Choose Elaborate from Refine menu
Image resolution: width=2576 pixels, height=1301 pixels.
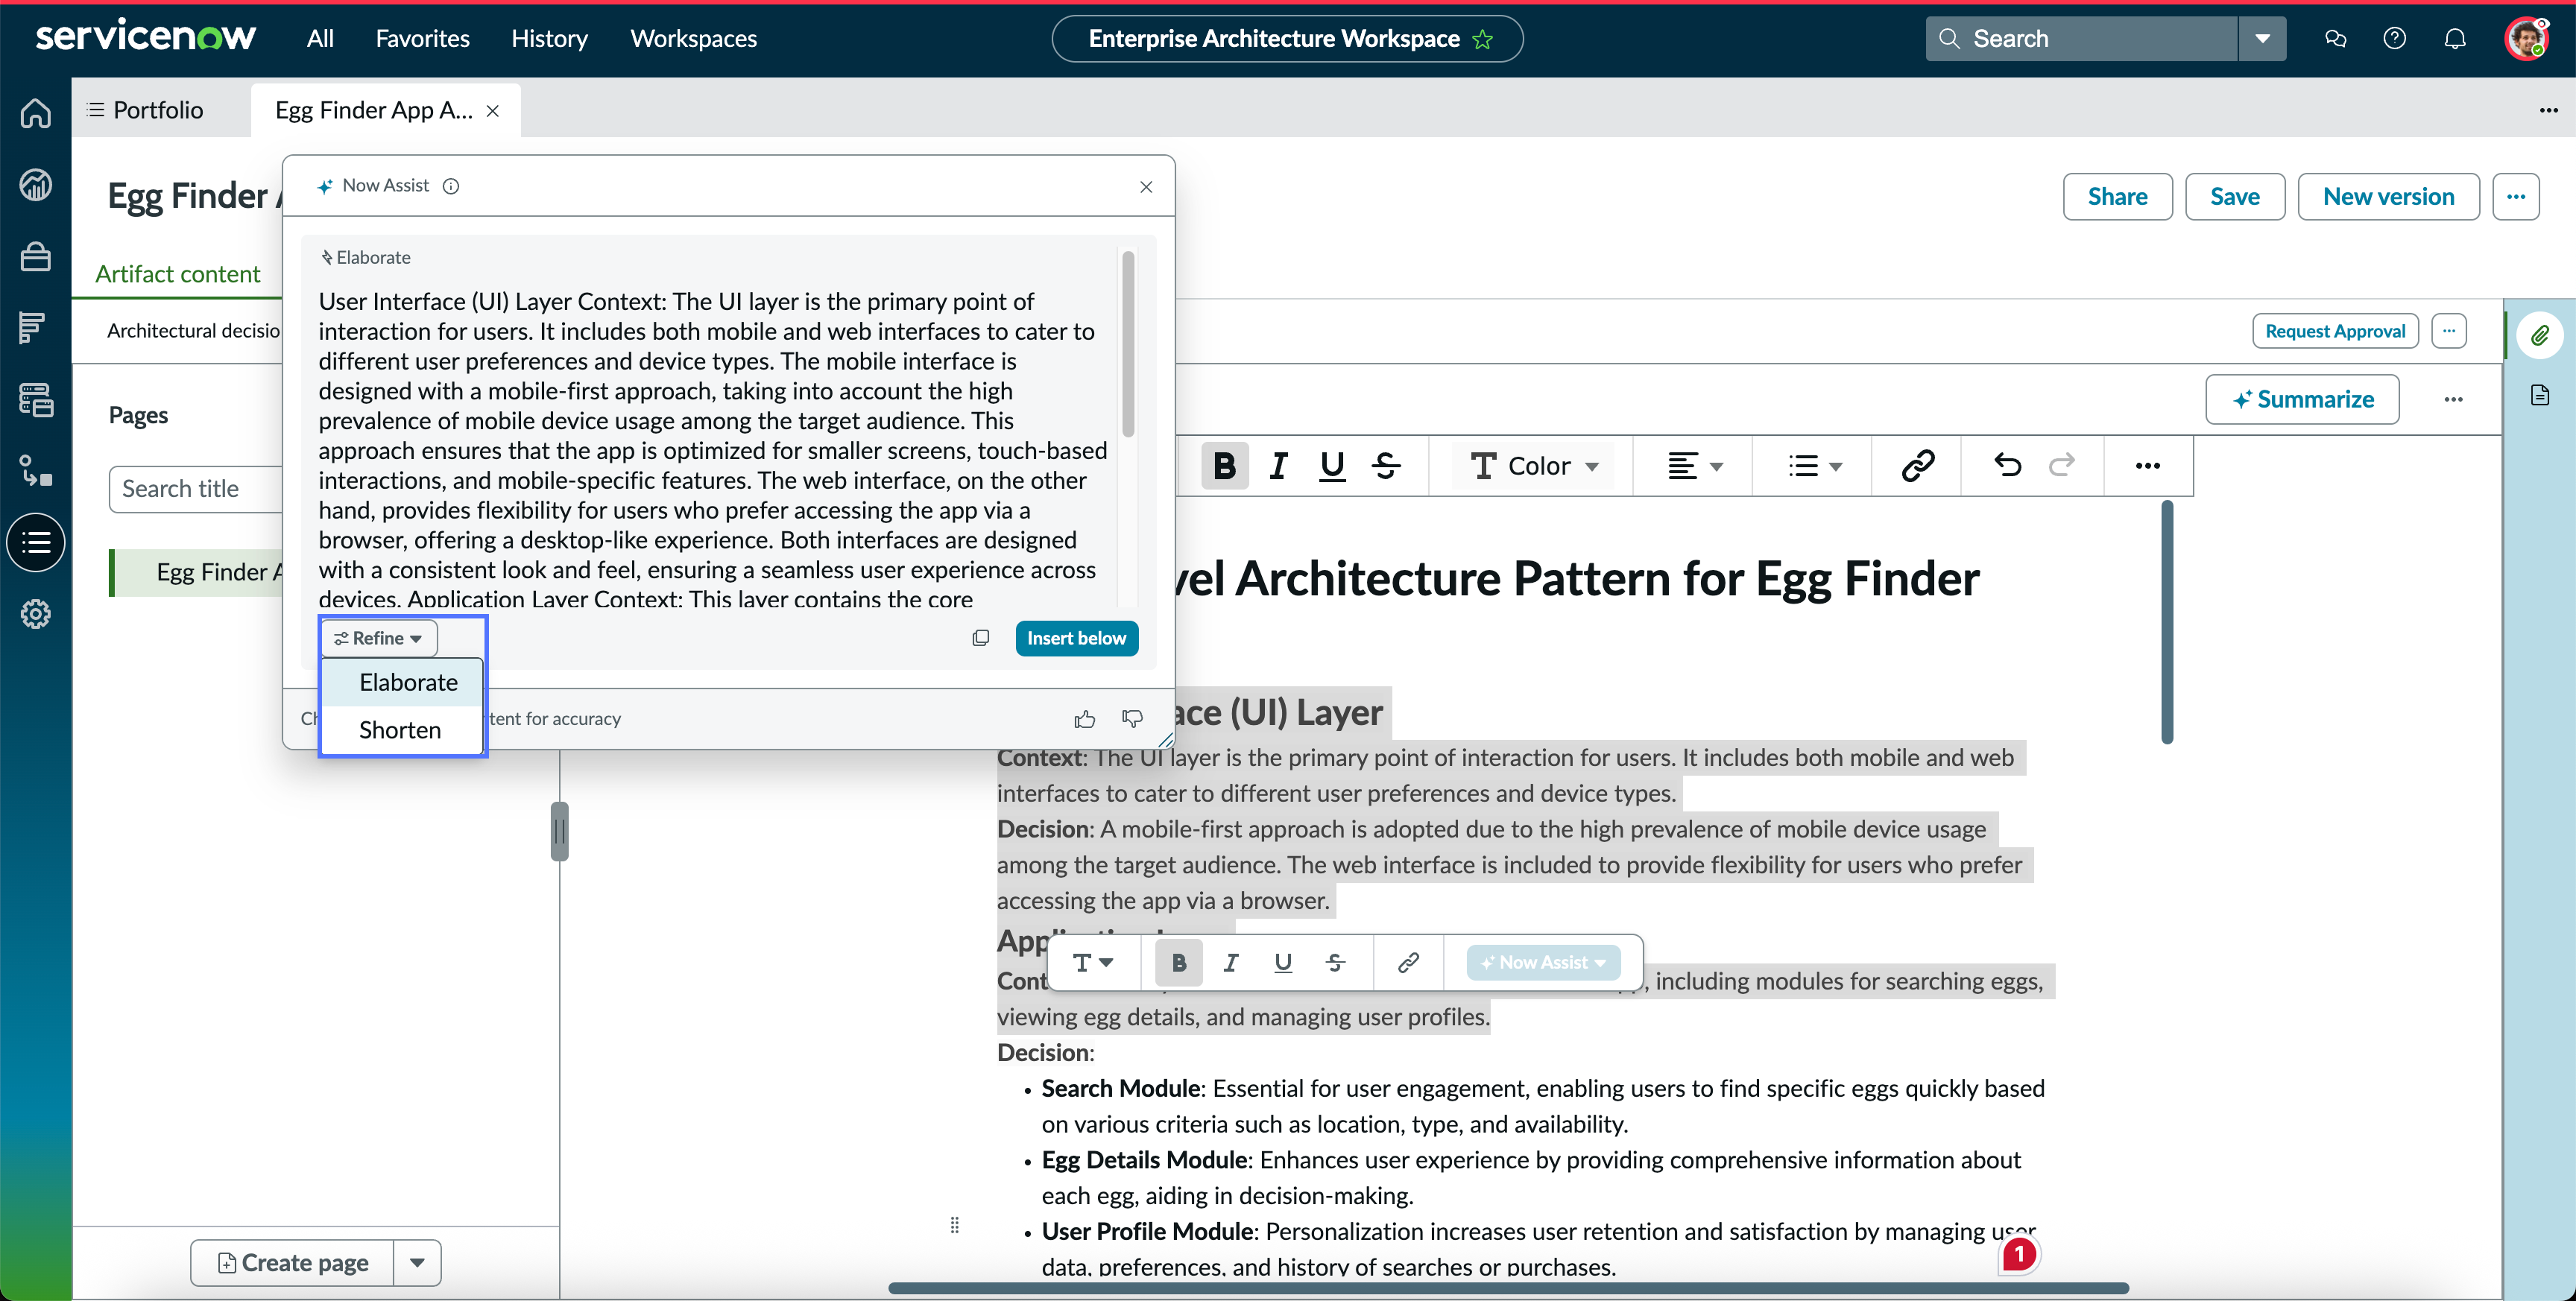click(x=402, y=683)
